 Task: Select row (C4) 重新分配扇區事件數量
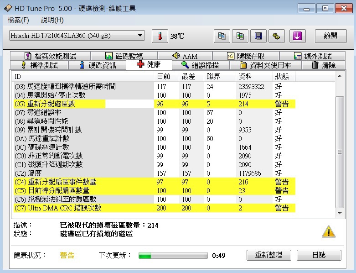[155, 182]
